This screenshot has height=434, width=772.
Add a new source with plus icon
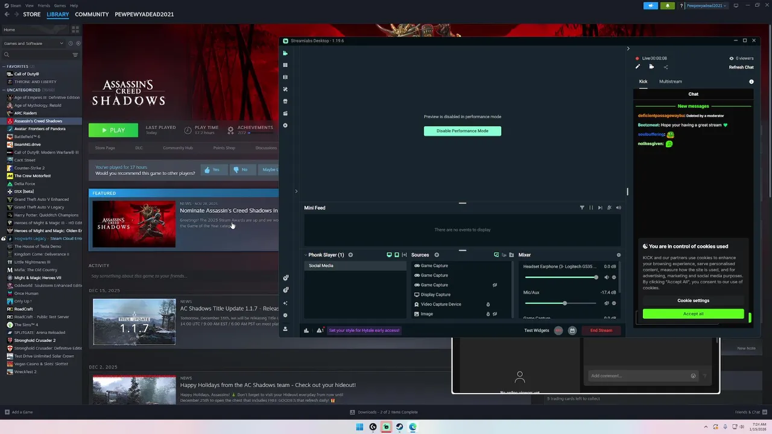437,255
